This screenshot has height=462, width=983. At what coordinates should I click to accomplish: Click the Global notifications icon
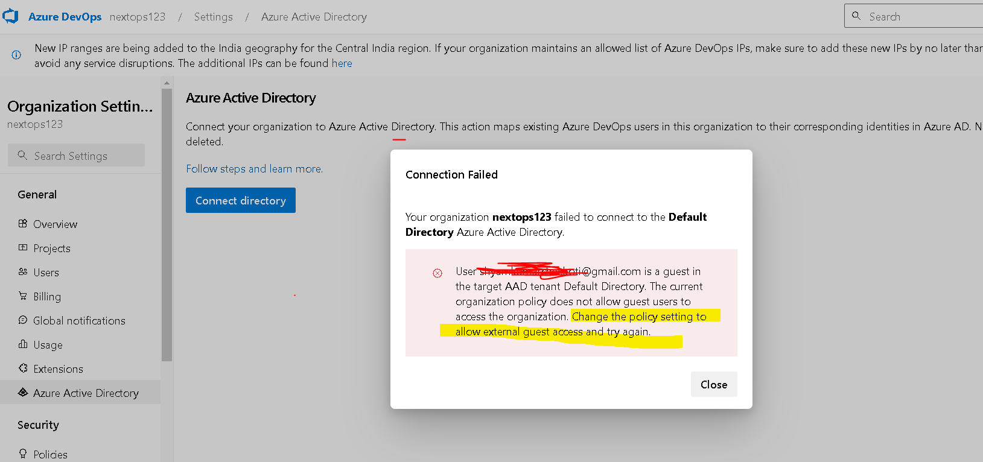(23, 320)
